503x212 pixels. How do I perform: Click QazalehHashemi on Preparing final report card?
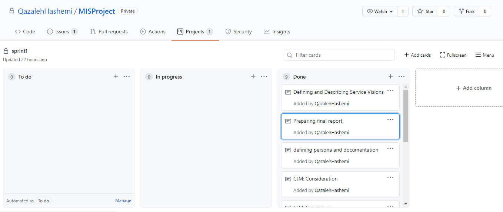[332, 133]
